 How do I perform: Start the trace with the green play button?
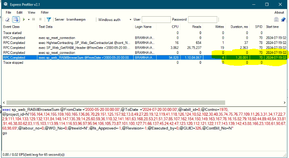[24, 19]
